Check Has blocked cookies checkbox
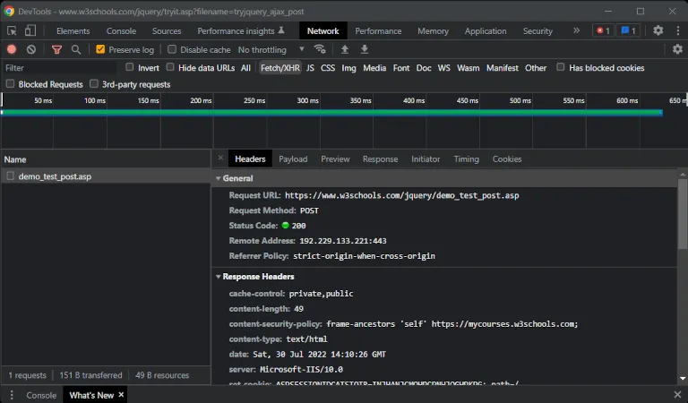Viewport: 688px width, 403px height. (x=560, y=67)
